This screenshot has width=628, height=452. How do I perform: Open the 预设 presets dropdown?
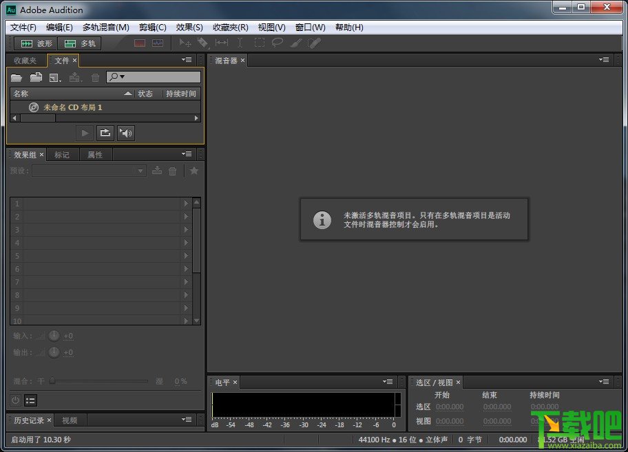tap(140, 171)
